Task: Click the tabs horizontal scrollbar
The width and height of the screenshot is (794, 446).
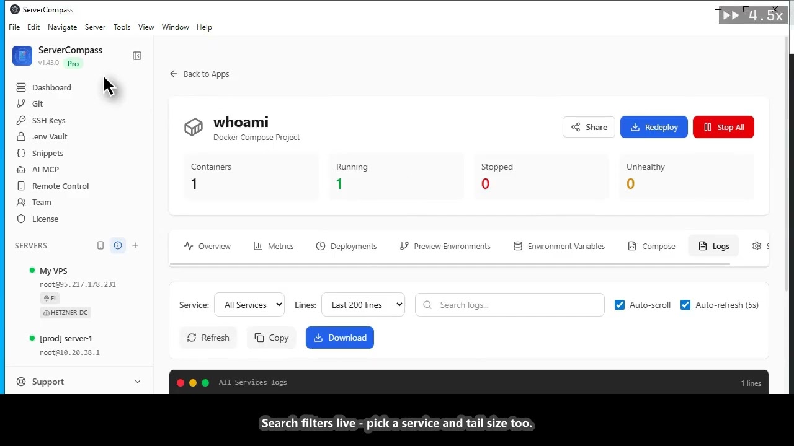Action: pos(450,264)
